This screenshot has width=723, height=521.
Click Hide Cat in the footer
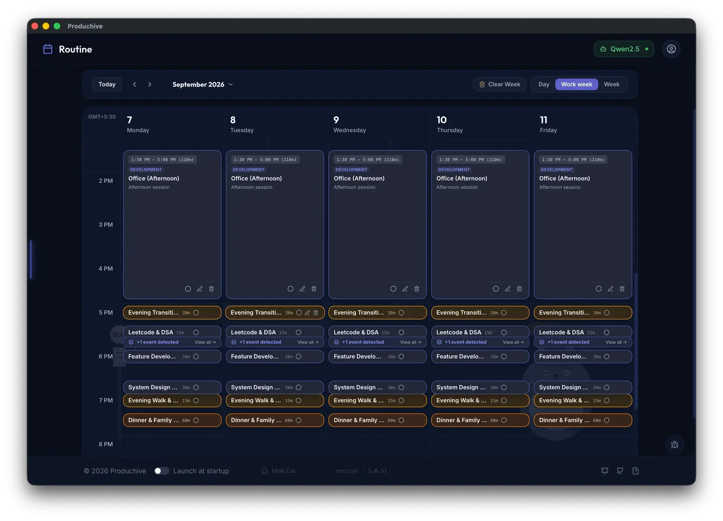tap(279, 471)
